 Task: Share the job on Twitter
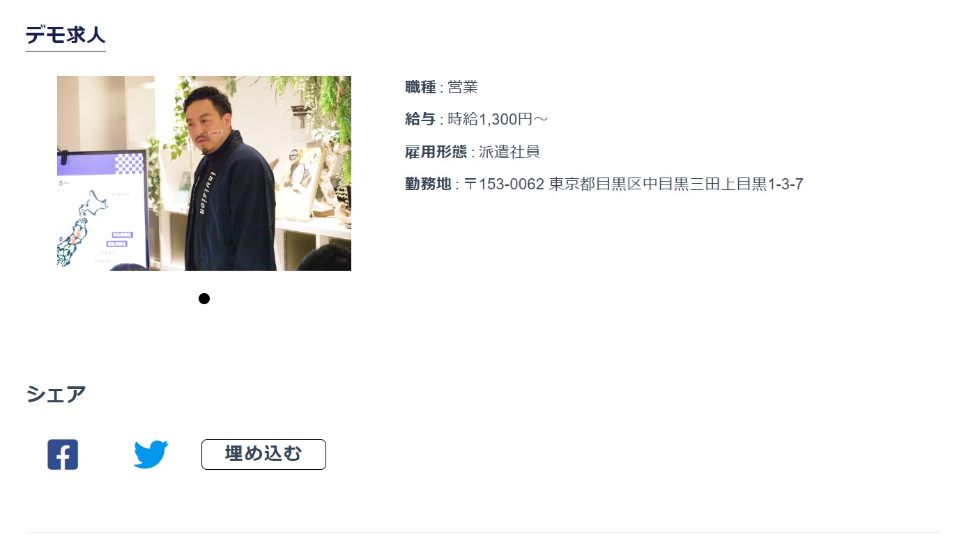click(x=151, y=455)
